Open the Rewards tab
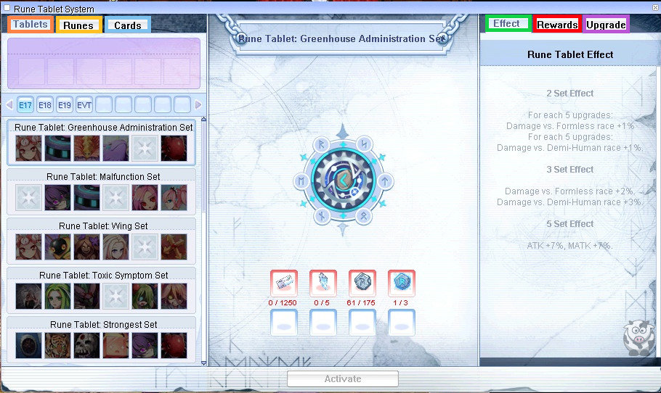This screenshot has width=661, height=393. point(557,25)
